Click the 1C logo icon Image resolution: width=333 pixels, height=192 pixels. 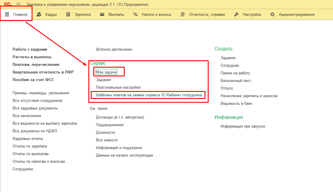point(7,4)
